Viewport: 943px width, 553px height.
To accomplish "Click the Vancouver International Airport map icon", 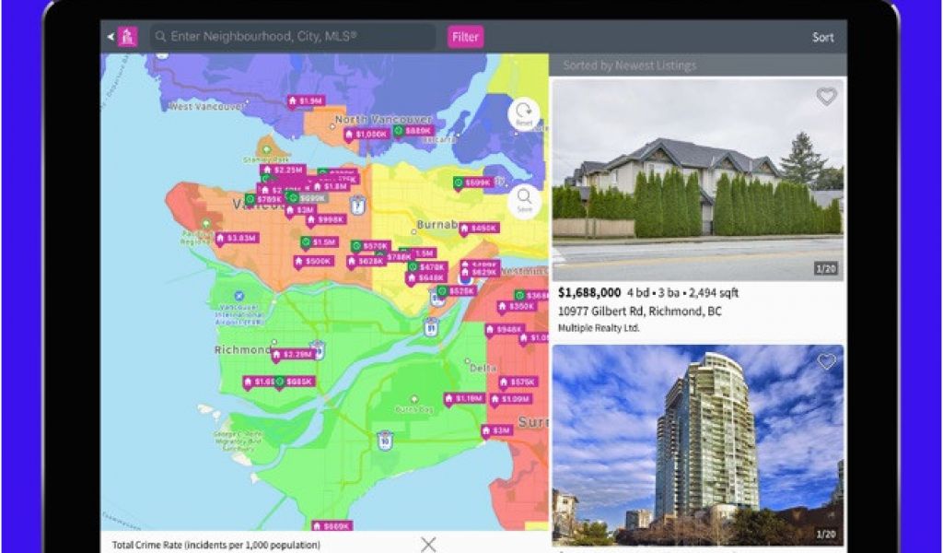I will click(239, 296).
